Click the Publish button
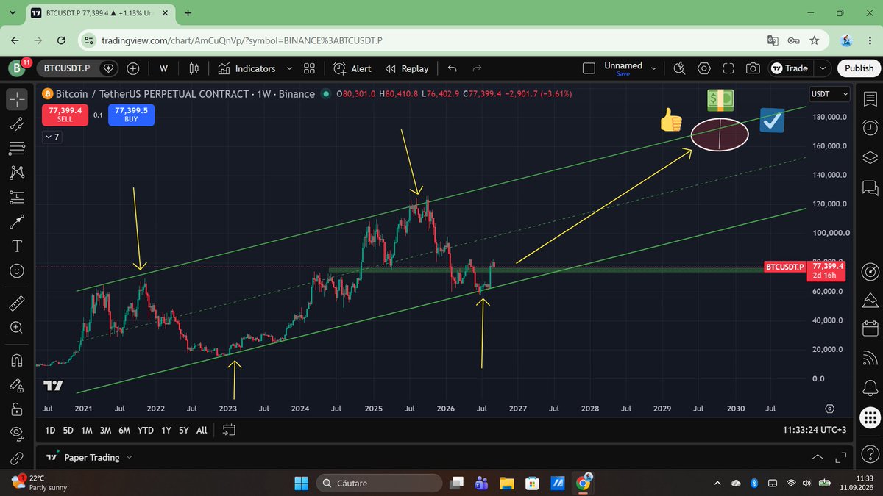Viewport: 883px width, 496px height. pyautogui.click(x=859, y=68)
